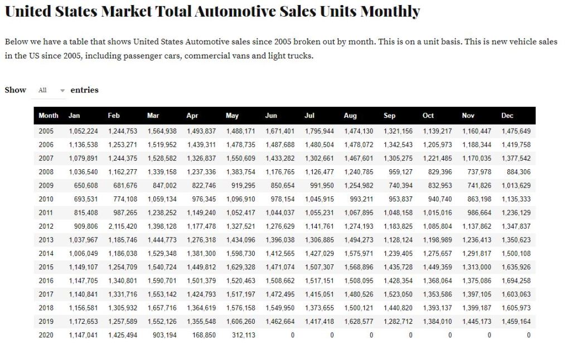Open the Show entries dropdown
Image resolution: width=571 pixels, height=345 pixels.
coord(49,90)
